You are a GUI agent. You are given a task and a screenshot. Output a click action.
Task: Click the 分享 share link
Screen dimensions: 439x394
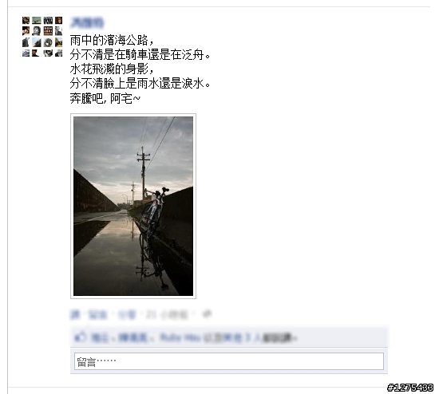tap(127, 315)
